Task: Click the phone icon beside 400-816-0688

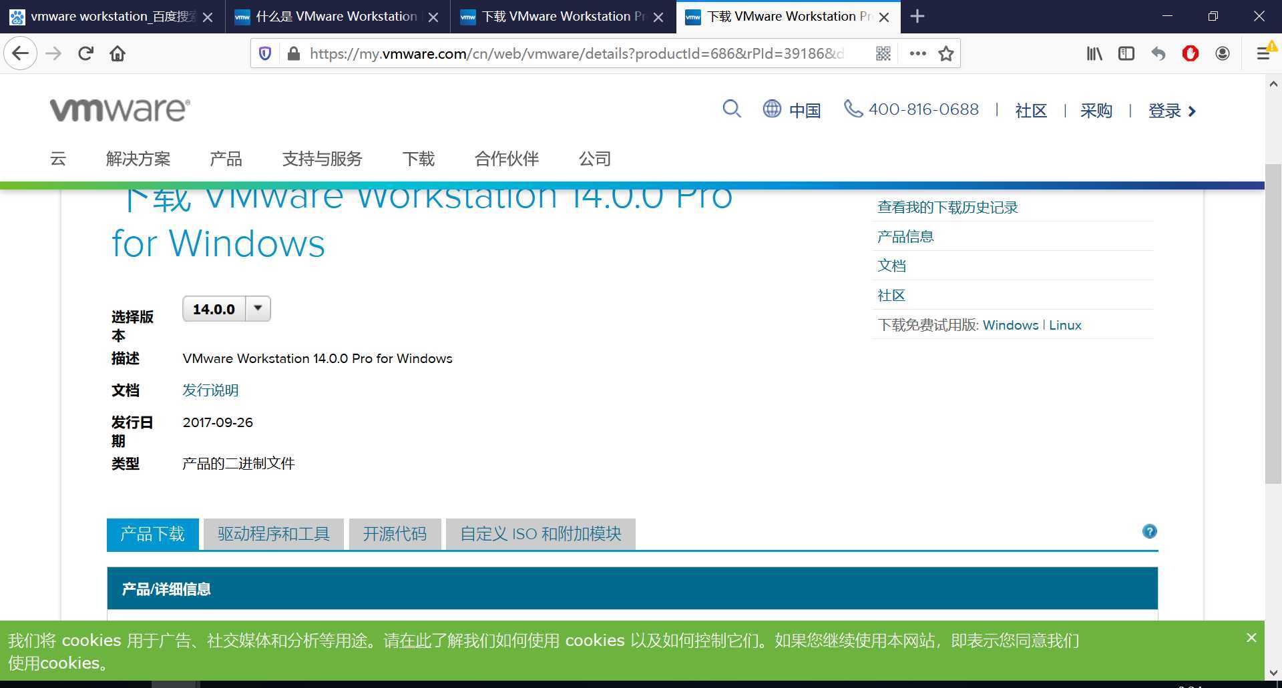Action: (x=853, y=108)
